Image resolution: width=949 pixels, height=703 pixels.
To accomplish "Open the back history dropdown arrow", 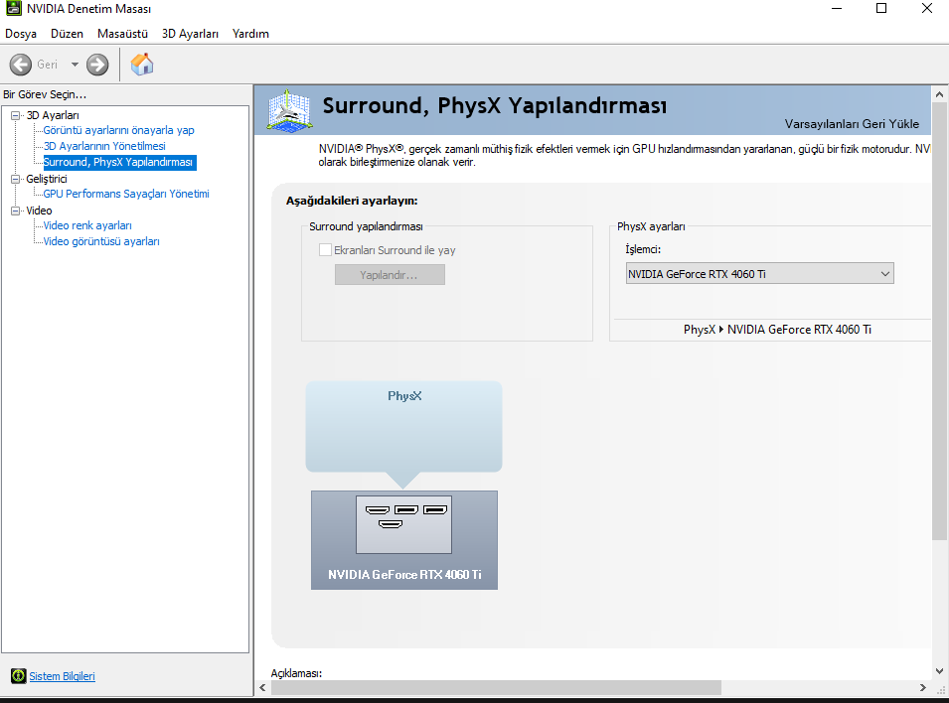I will click(x=75, y=65).
